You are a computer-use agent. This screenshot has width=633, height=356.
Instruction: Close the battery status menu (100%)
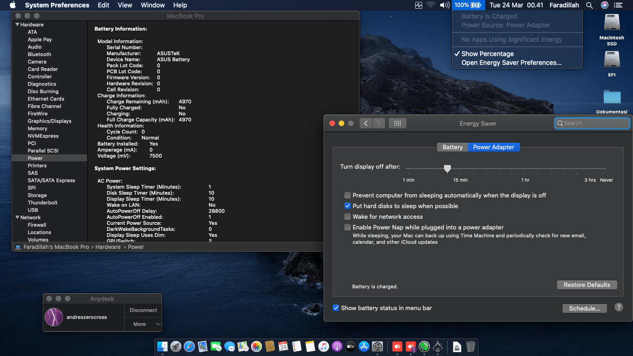coord(468,5)
